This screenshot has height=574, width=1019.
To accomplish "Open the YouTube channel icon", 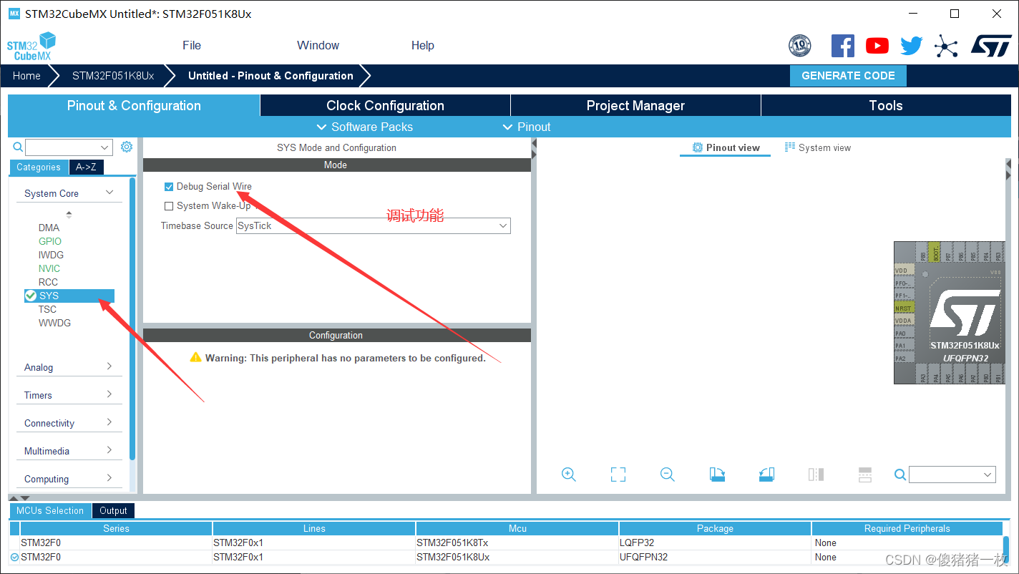I will 877,46.
